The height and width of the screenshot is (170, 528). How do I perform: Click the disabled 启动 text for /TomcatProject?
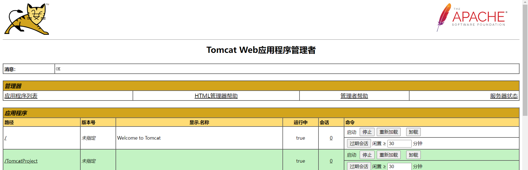[x=352, y=155]
